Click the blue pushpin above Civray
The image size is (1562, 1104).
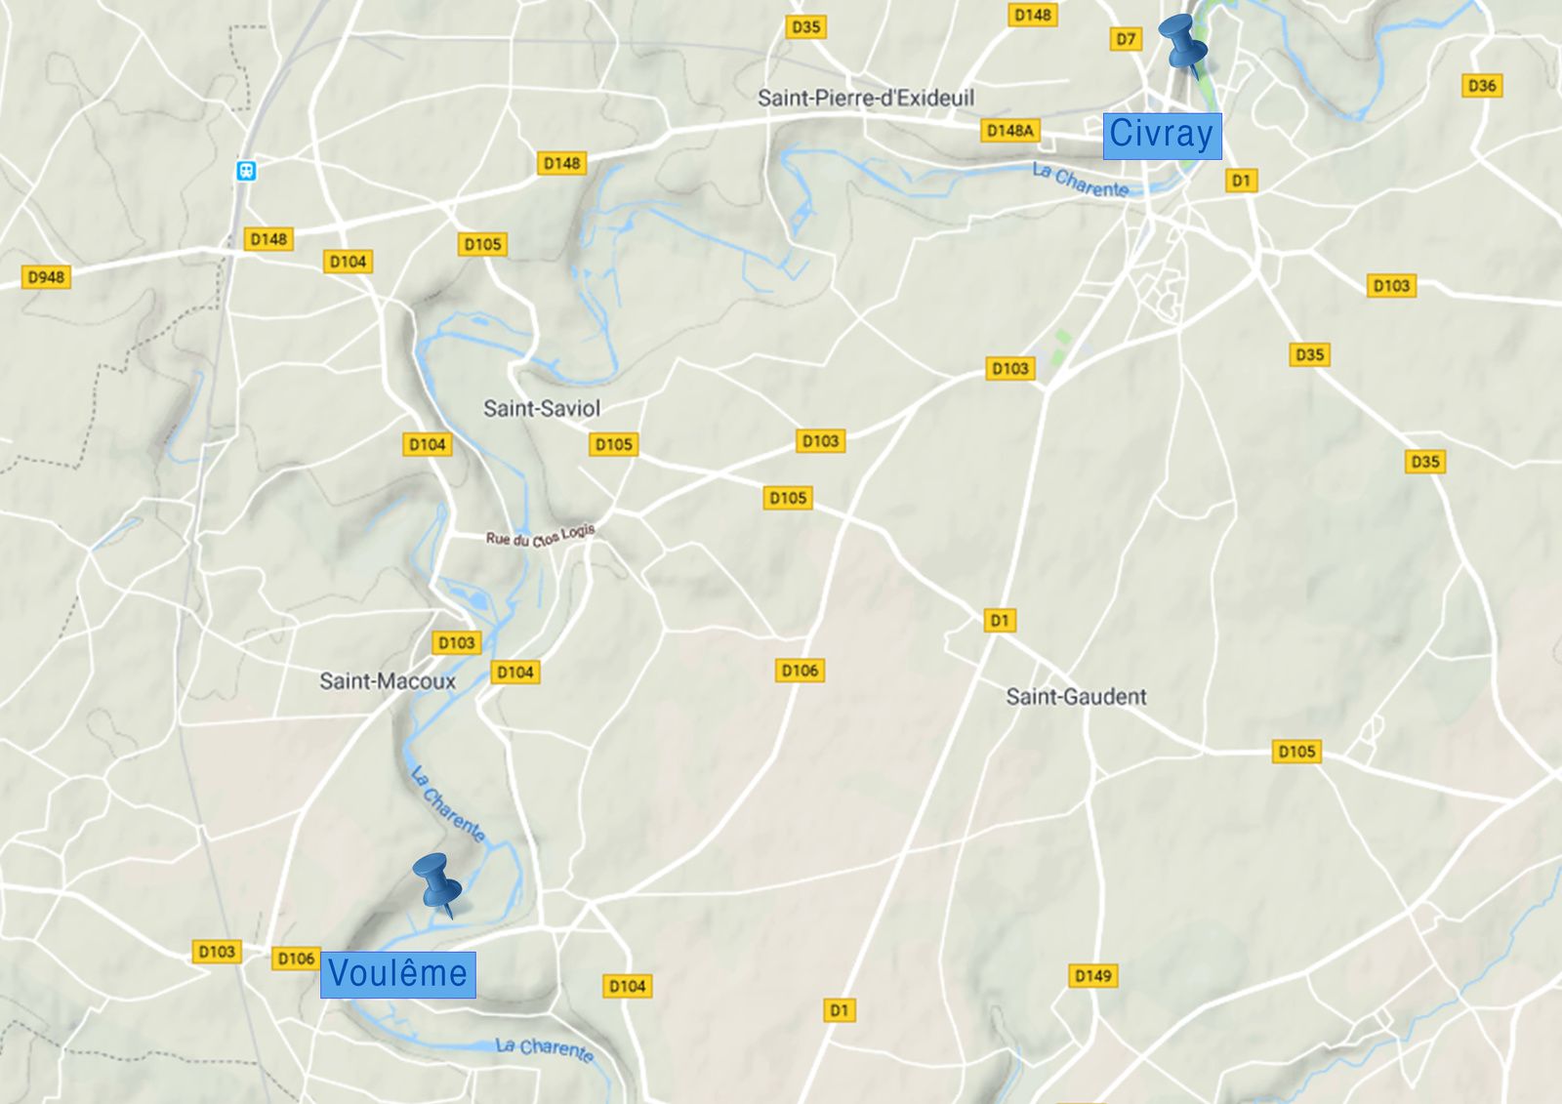click(1182, 45)
